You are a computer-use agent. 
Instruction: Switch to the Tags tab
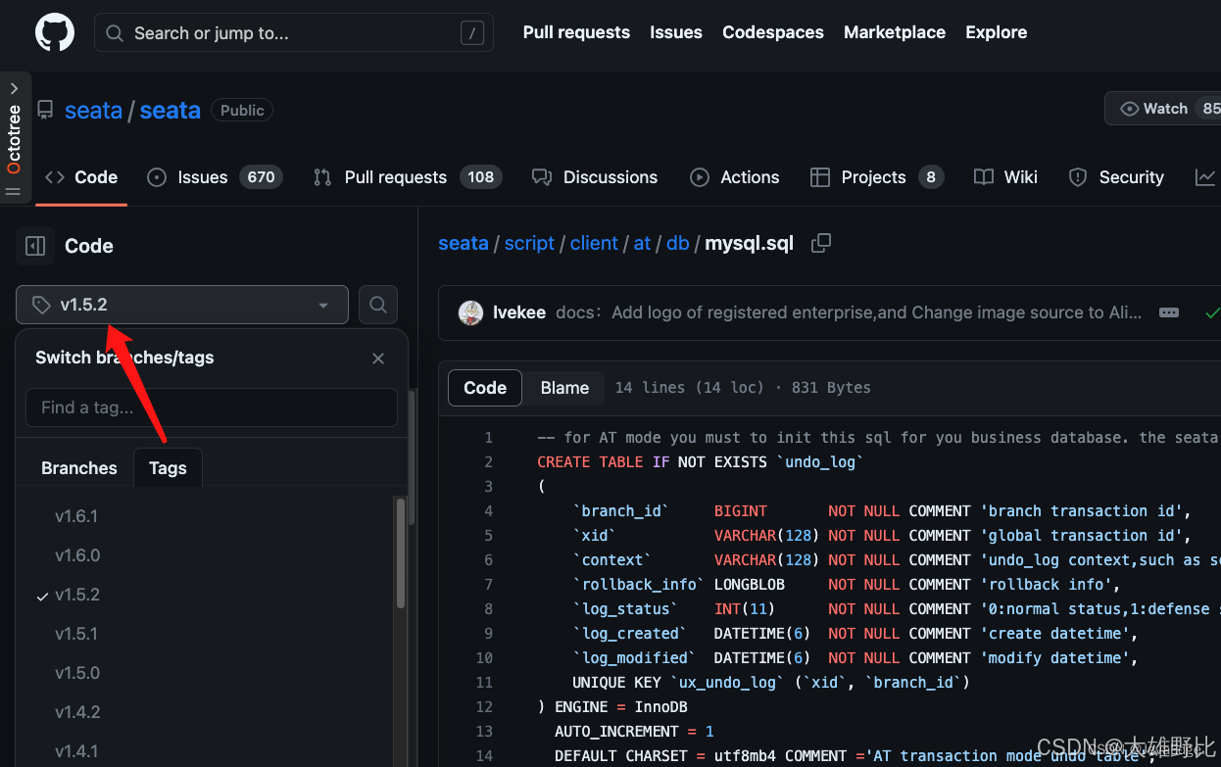tap(168, 468)
